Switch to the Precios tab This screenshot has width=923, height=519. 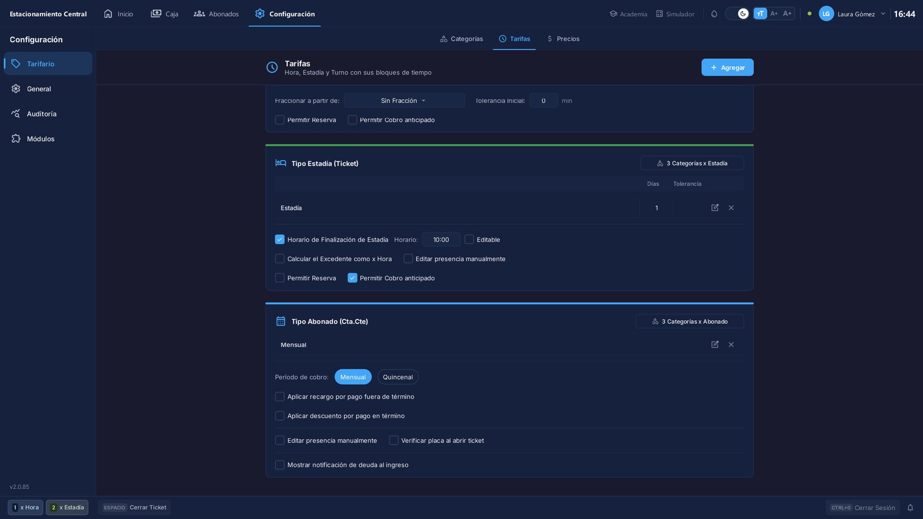coord(563,39)
